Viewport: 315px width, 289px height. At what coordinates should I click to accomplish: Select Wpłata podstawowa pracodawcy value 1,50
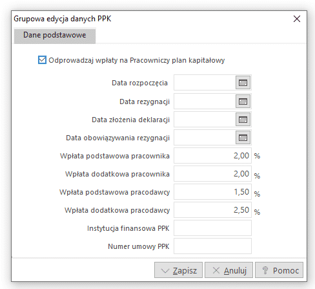(x=212, y=192)
